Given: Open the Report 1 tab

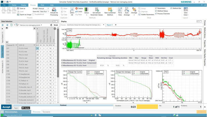Looking at the screenshot, I should coord(110,25).
